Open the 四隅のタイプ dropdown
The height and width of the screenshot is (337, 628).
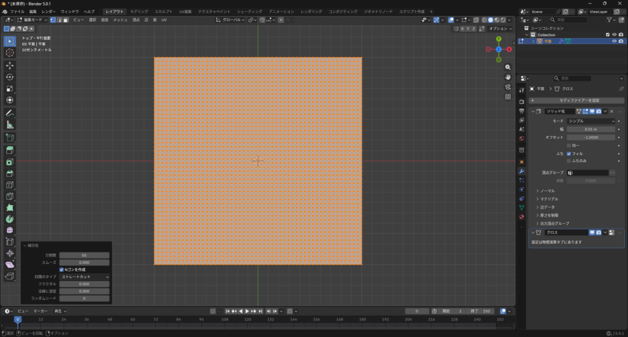tap(85, 277)
